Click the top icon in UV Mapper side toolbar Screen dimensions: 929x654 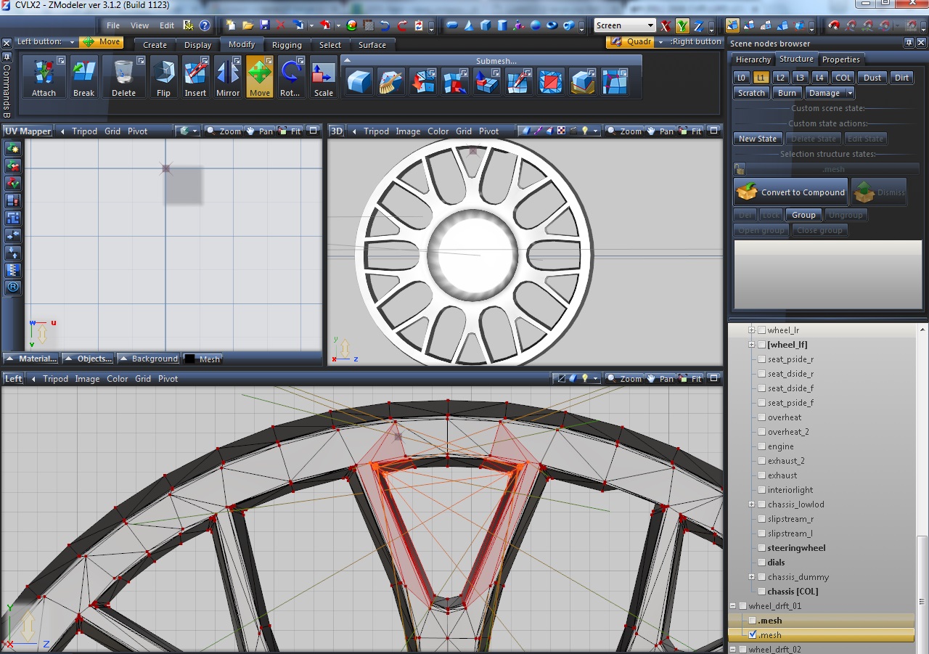[13, 148]
